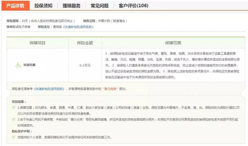
Task: View the 客户评价(106) tab
Action: [133, 6]
